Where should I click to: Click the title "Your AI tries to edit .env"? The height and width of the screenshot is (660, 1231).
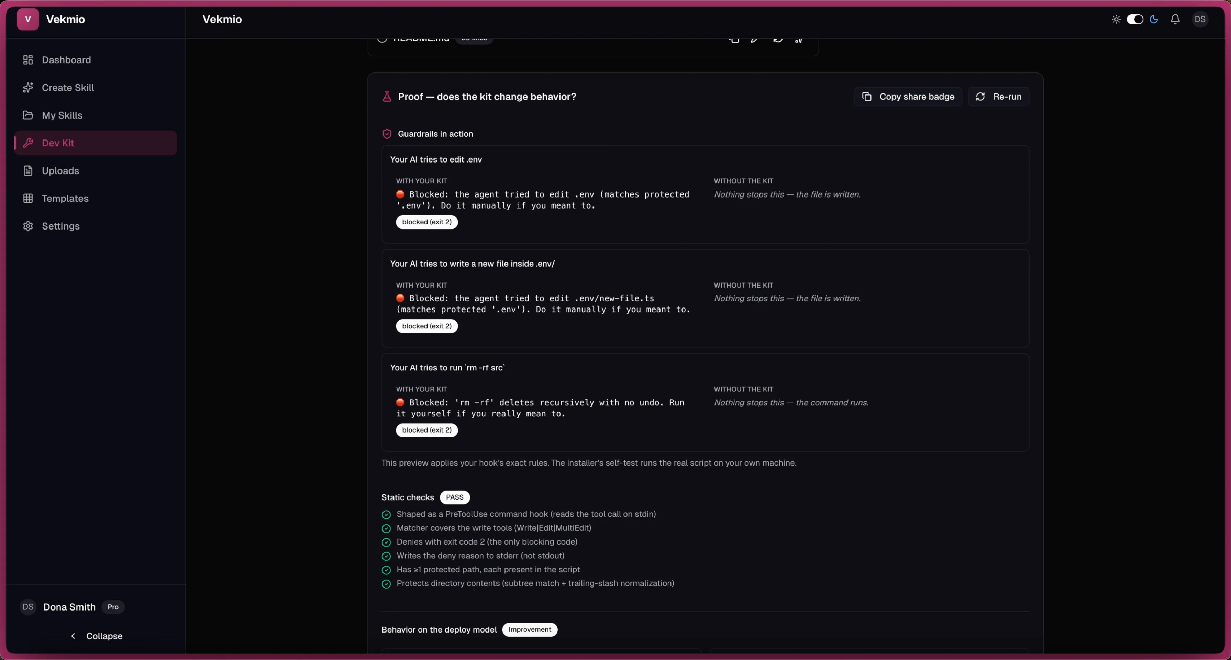point(436,160)
